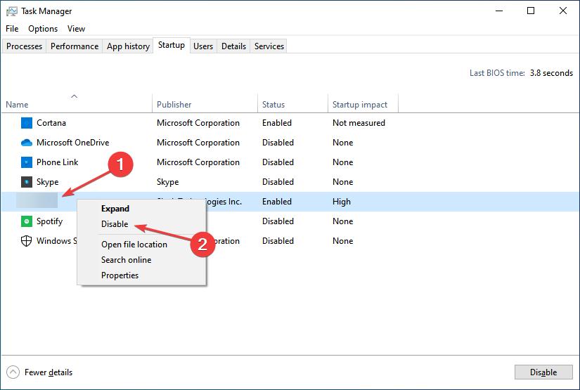Screen dimensions: 580x390
Task: Switch to the Performance tab
Action: (75, 46)
